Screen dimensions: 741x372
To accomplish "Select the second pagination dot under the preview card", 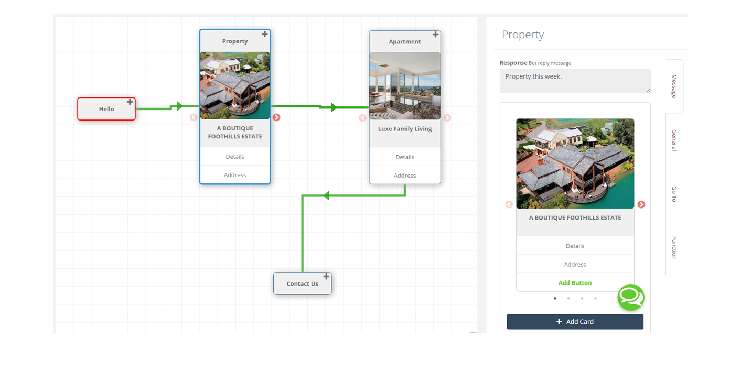I will [568, 298].
